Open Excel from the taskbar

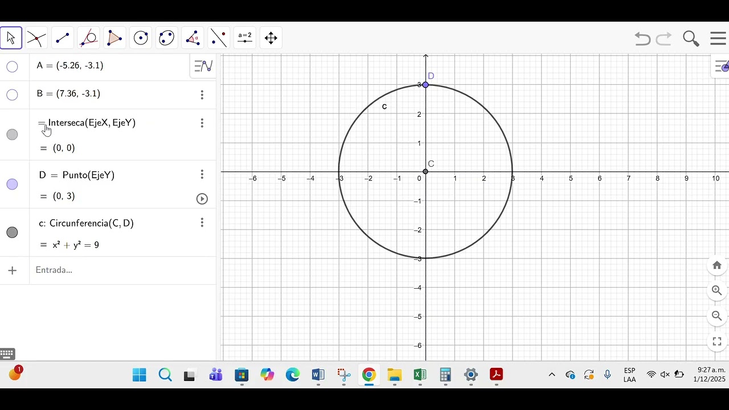click(x=420, y=375)
